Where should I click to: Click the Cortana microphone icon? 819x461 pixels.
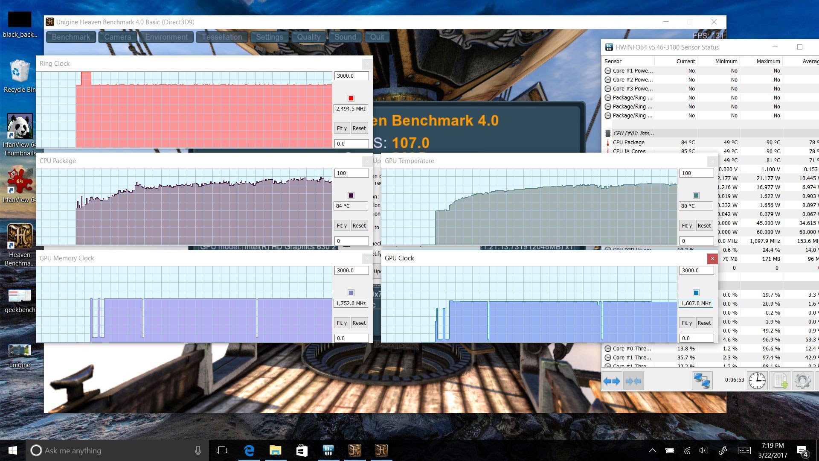[x=198, y=450]
